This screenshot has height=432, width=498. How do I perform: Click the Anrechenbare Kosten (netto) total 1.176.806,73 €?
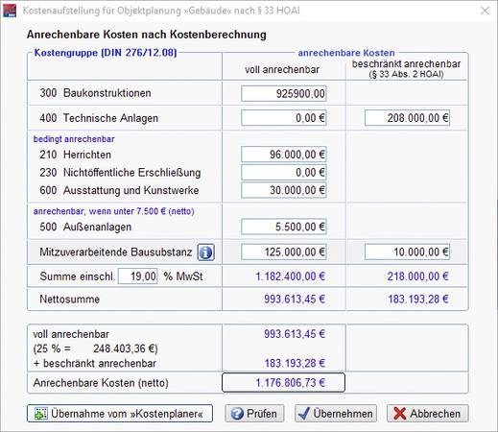[x=283, y=382]
